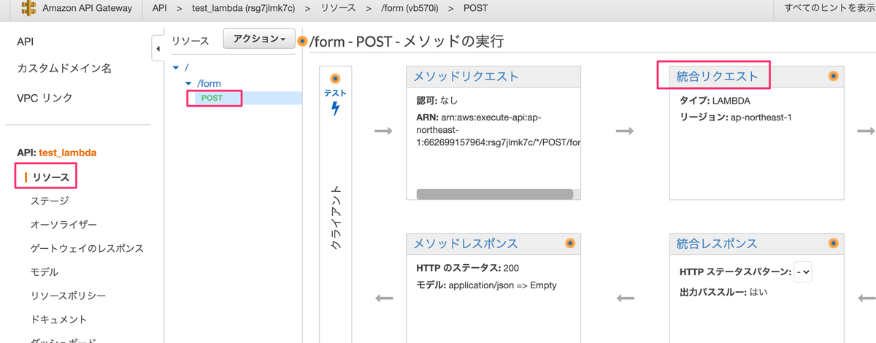Click the /form - POST - メソッドの実行 heading

(x=407, y=41)
